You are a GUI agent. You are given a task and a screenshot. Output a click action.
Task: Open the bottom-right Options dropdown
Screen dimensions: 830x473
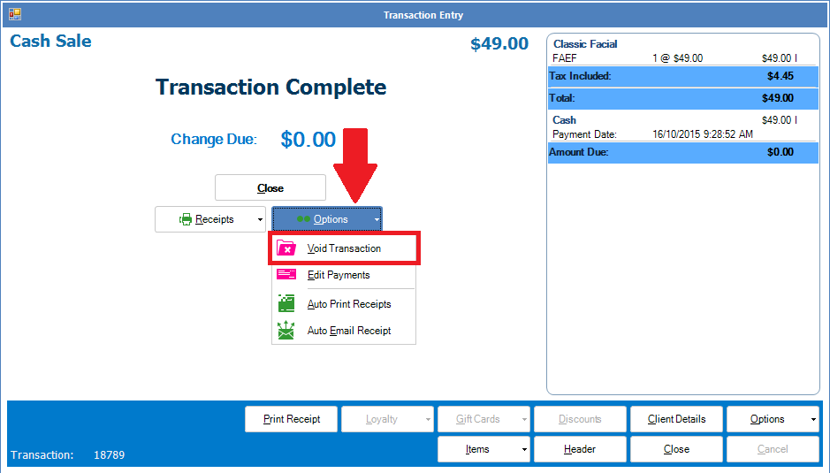(773, 419)
